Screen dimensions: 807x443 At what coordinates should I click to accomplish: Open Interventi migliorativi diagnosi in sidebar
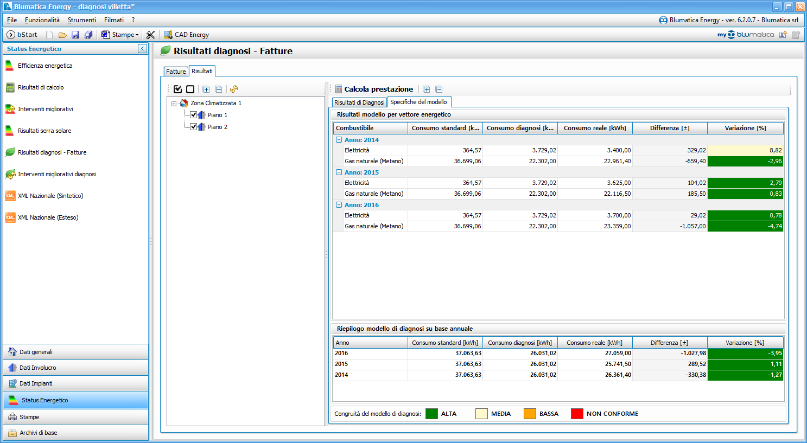click(56, 174)
